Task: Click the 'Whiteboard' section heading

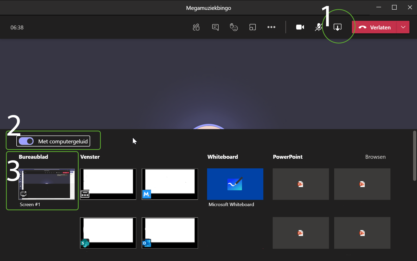Action: coord(223,157)
